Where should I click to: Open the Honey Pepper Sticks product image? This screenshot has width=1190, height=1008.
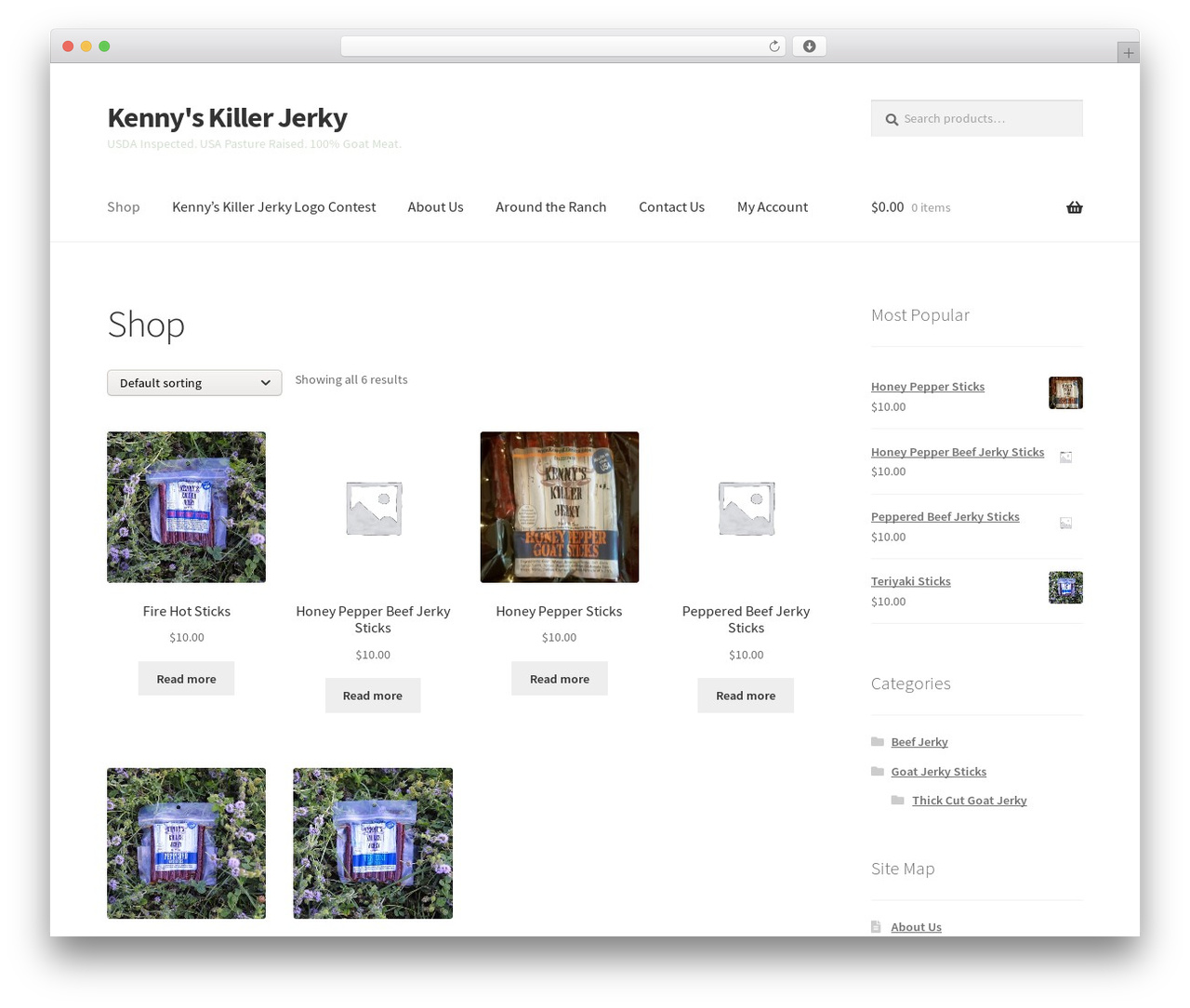point(560,507)
